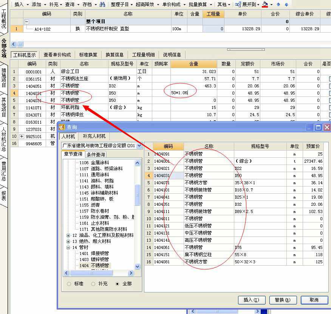Switch to 工程量明细 tab
Screen dimensions: 331x314
[x=143, y=55]
